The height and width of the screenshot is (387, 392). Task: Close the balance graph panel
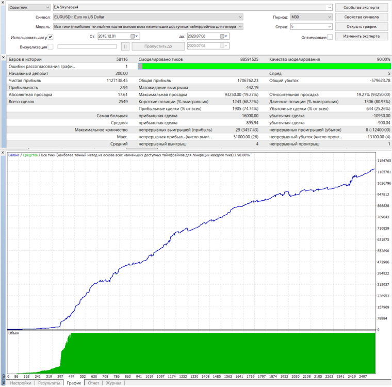click(x=3, y=153)
